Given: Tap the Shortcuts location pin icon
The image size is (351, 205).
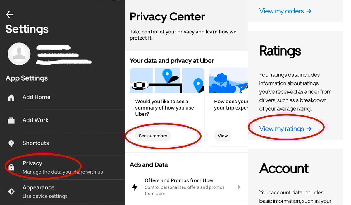Looking at the screenshot, I should click(x=11, y=143).
